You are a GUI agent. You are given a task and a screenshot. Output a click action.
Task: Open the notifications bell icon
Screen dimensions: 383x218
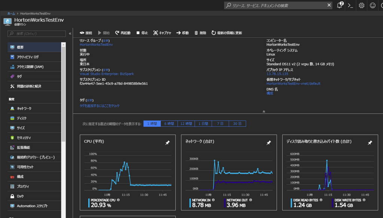[340, 5]
